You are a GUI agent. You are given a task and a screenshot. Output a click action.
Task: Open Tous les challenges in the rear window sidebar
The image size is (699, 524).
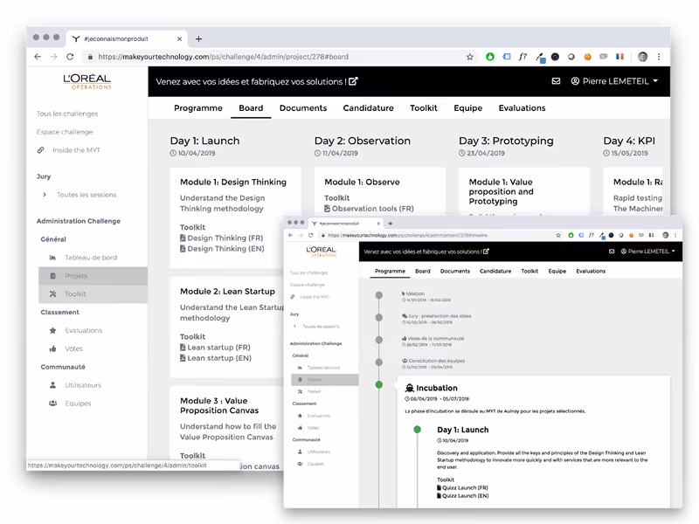67,114
